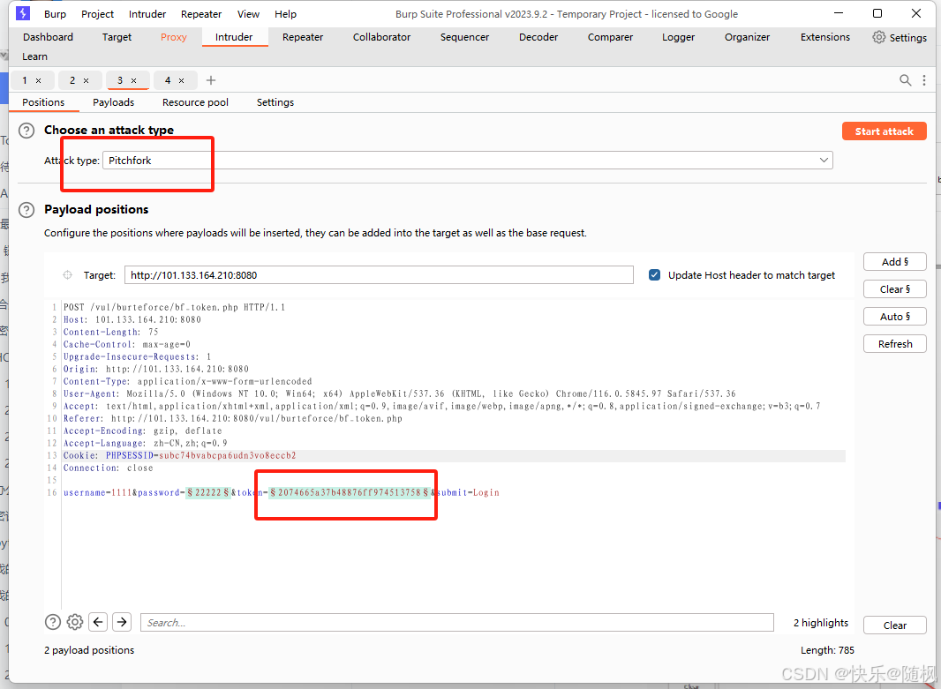Close Intruder tab 3

134,80
